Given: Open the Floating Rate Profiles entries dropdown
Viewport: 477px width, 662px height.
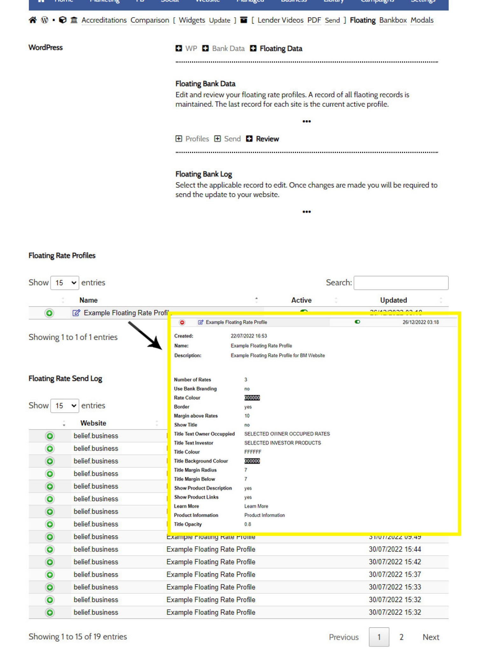Looking at the screenshot, I should click(65, 283).
